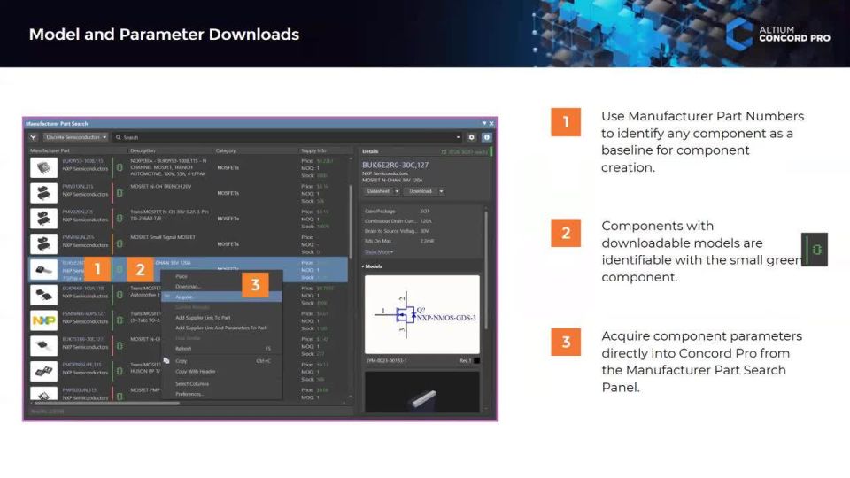850x478 pixels.
Task: Choose Download... from the context menu
Action: pyautogui.click(x=188, y=287)
